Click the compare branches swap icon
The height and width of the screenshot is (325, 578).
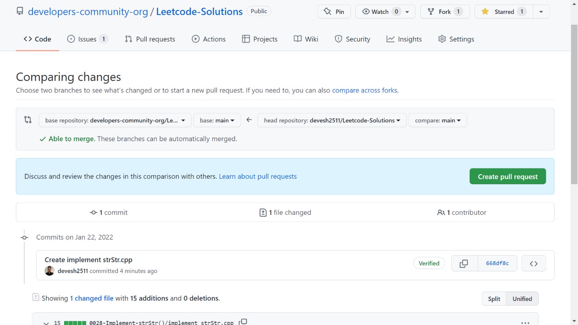[x=28, y=120]
